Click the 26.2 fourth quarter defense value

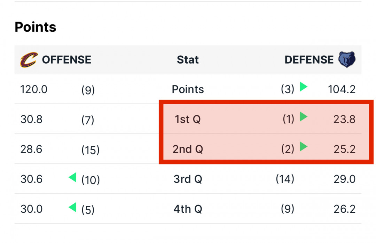[x=345, y=209]
